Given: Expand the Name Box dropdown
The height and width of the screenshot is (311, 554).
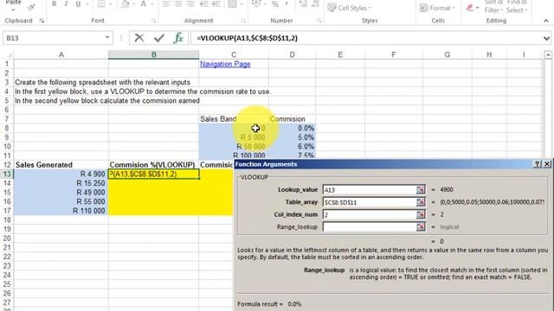Looking at the screenshot, I should click(107, 38).
